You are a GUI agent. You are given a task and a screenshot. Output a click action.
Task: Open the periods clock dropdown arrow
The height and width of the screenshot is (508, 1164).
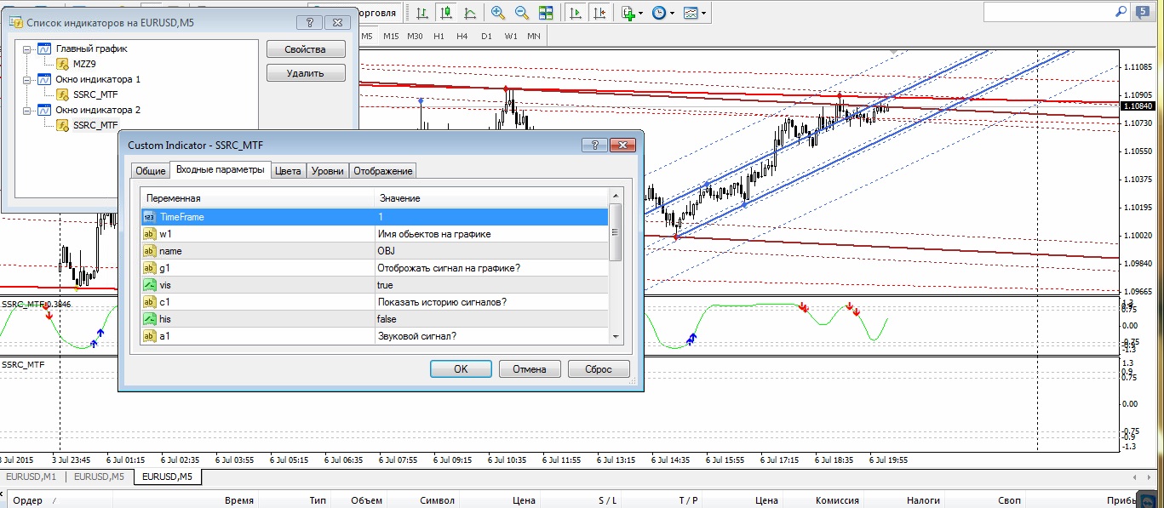[x=672, y=13]
